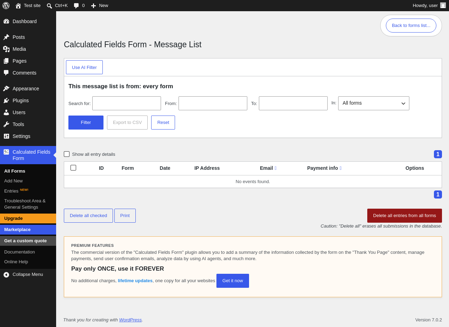The image size is (449, 327).
Task: Click Back to forms list button
Action: (x=411, y=26)
